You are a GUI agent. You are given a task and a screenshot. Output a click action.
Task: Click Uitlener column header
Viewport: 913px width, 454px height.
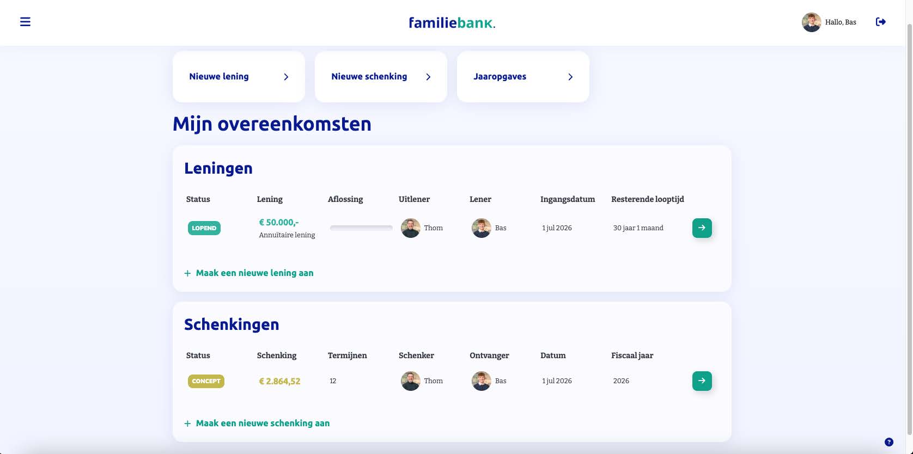coord(414,199)
